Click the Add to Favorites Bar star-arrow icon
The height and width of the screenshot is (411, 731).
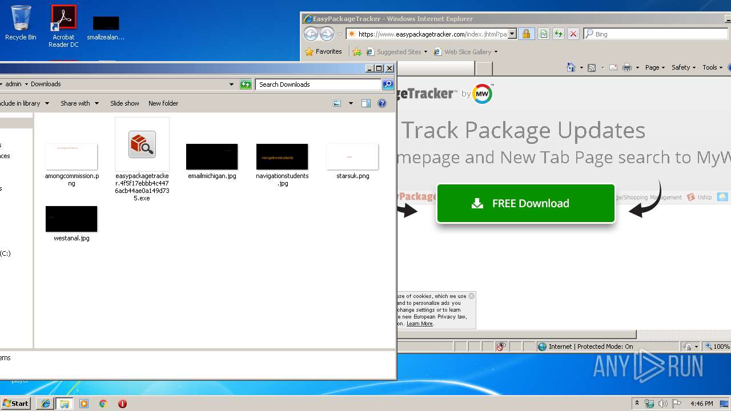pos(357,52)
